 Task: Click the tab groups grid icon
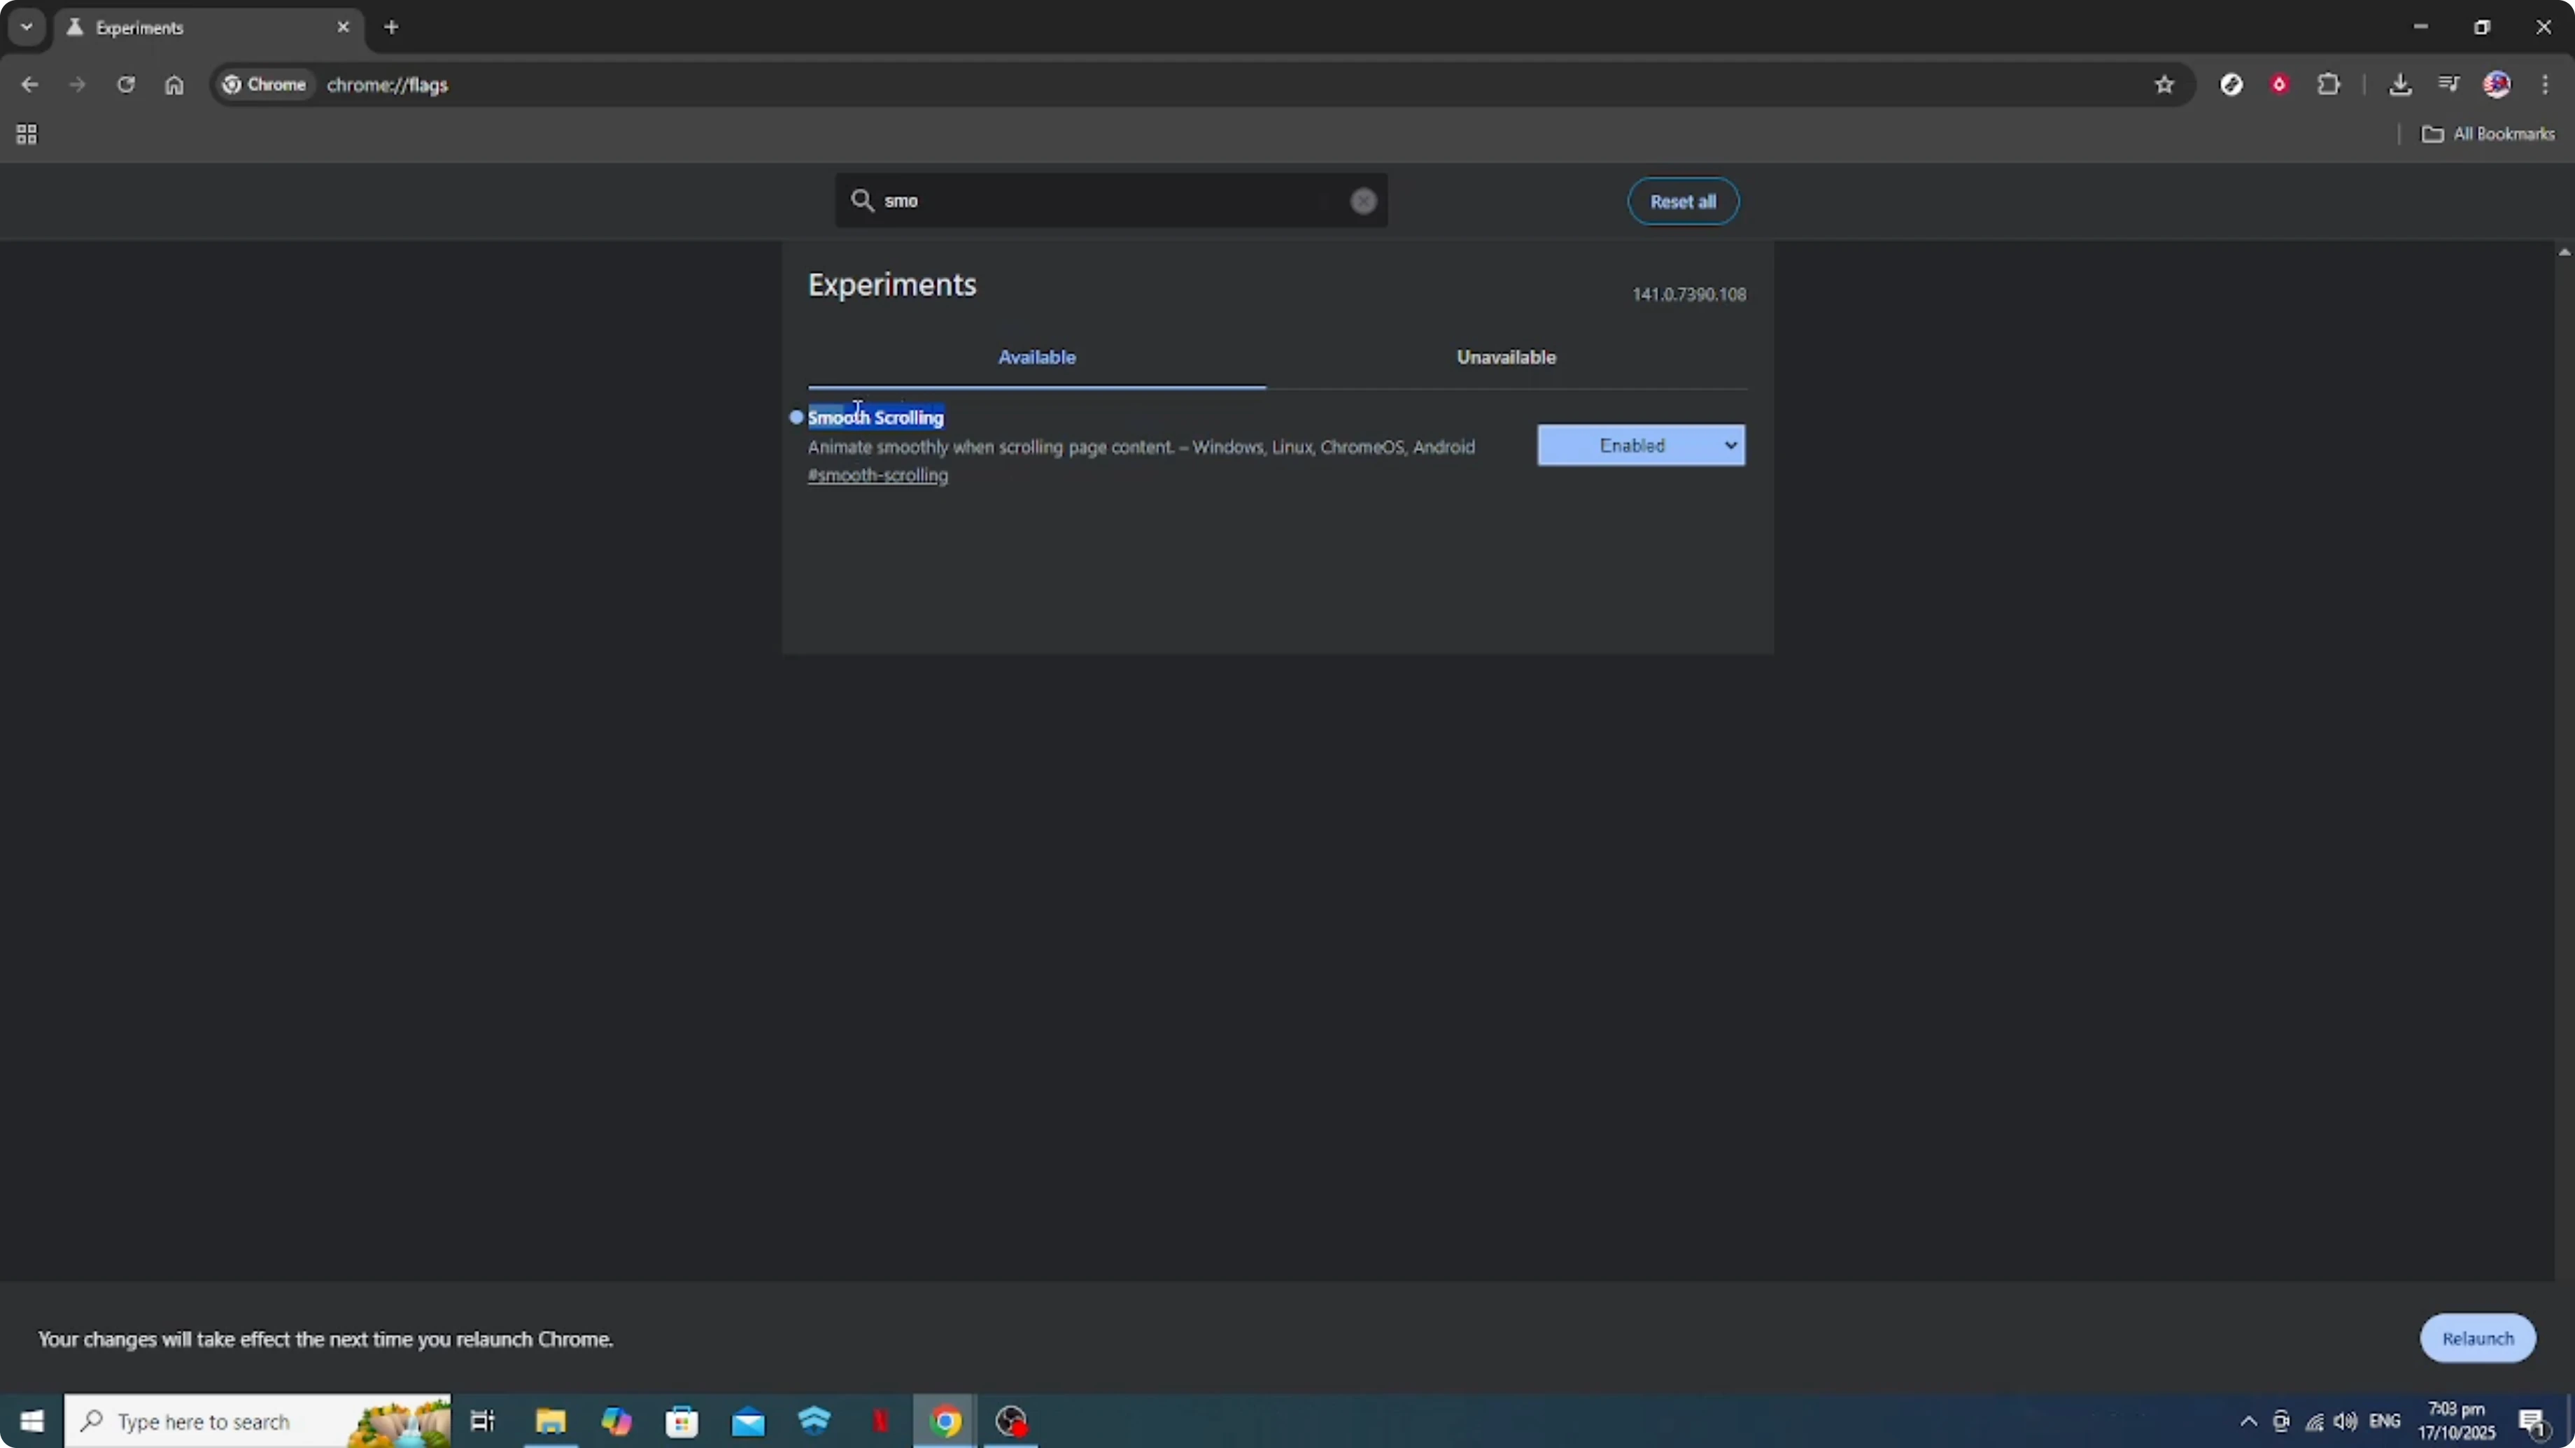pos(26,134)
